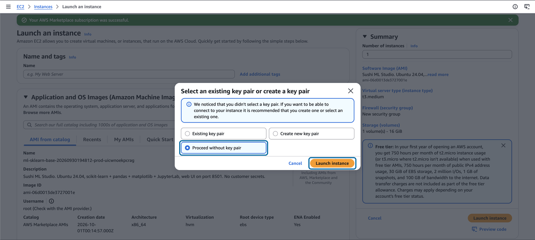Go to EC2 breadcrumb link
The width and height of the screenshot is (535, 240).
coord(20,7)
